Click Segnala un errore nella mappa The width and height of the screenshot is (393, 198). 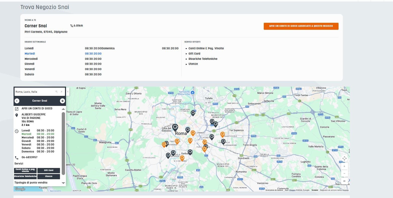coord(334,190)
